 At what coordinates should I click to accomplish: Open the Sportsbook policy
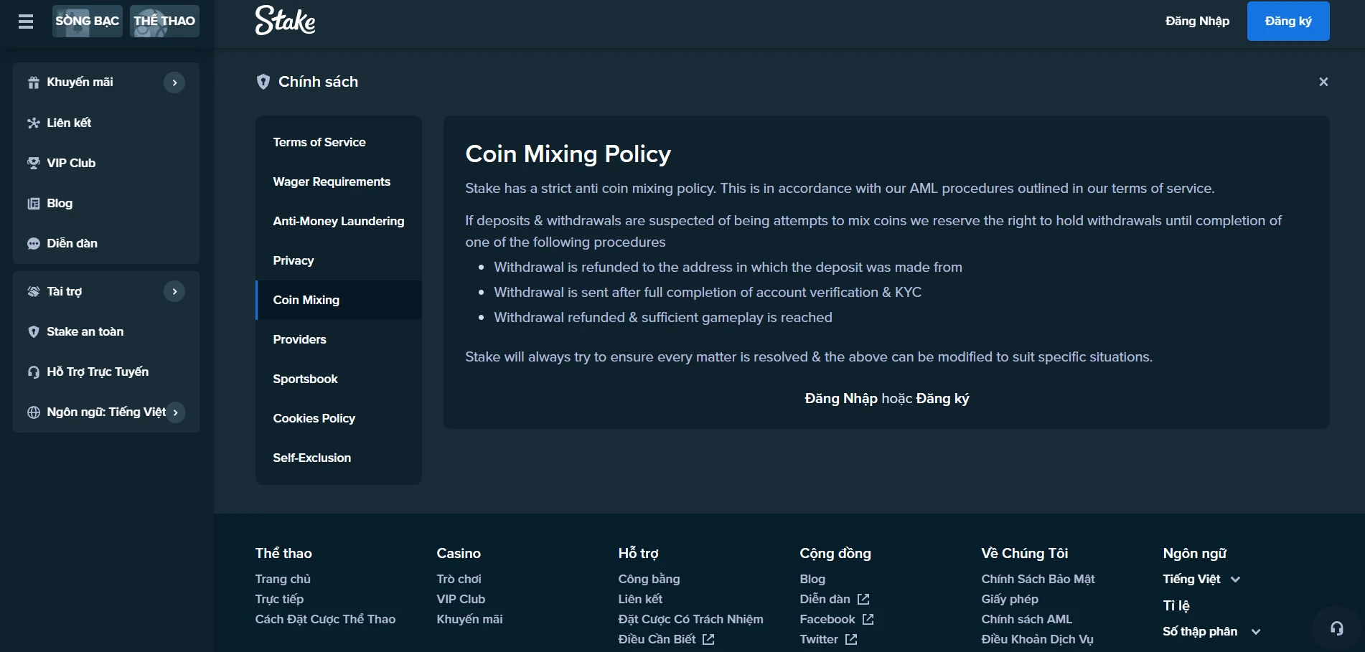point(339,379)
